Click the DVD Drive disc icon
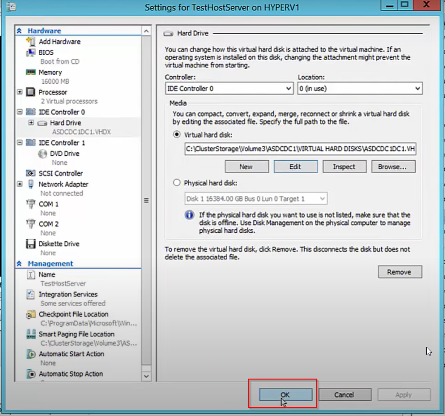Screen dimensions: 445x416 click(x=43, y=154)
